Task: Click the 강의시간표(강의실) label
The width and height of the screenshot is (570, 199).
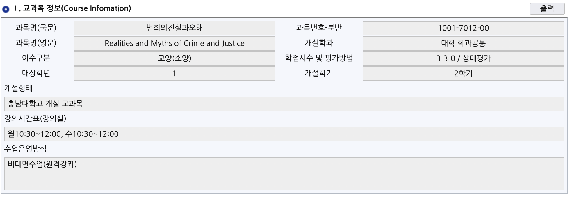Action: pos(35,118)
